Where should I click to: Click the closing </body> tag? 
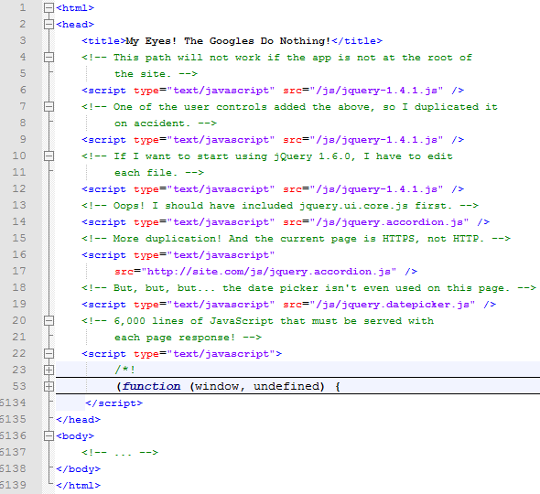tap(78, 469)
